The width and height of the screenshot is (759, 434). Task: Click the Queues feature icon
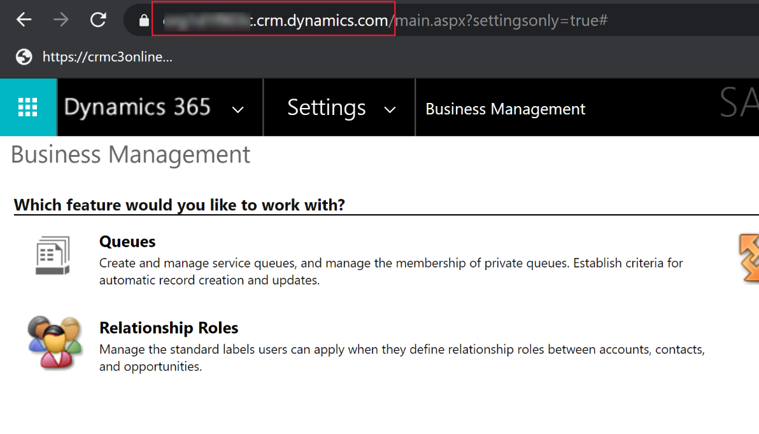tap(53, 255)
